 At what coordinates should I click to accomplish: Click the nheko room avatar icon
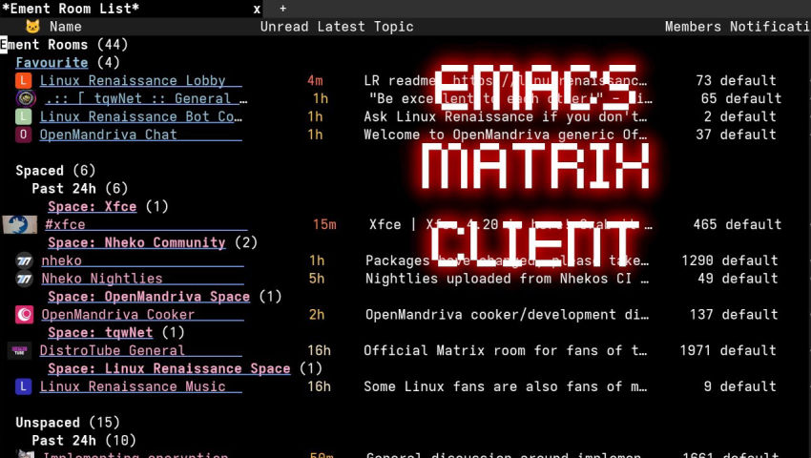25,260
